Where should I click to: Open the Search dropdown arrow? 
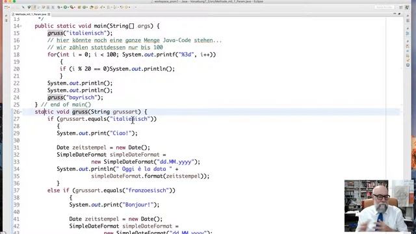click(104, 7)
